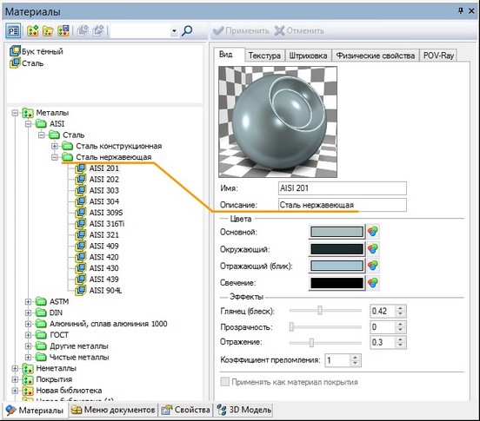Image resolution: width=480 pixels, height=421 pixels.
Task: Click the magnifier search icon in toolbar
Action: click(x=187, y=31)
